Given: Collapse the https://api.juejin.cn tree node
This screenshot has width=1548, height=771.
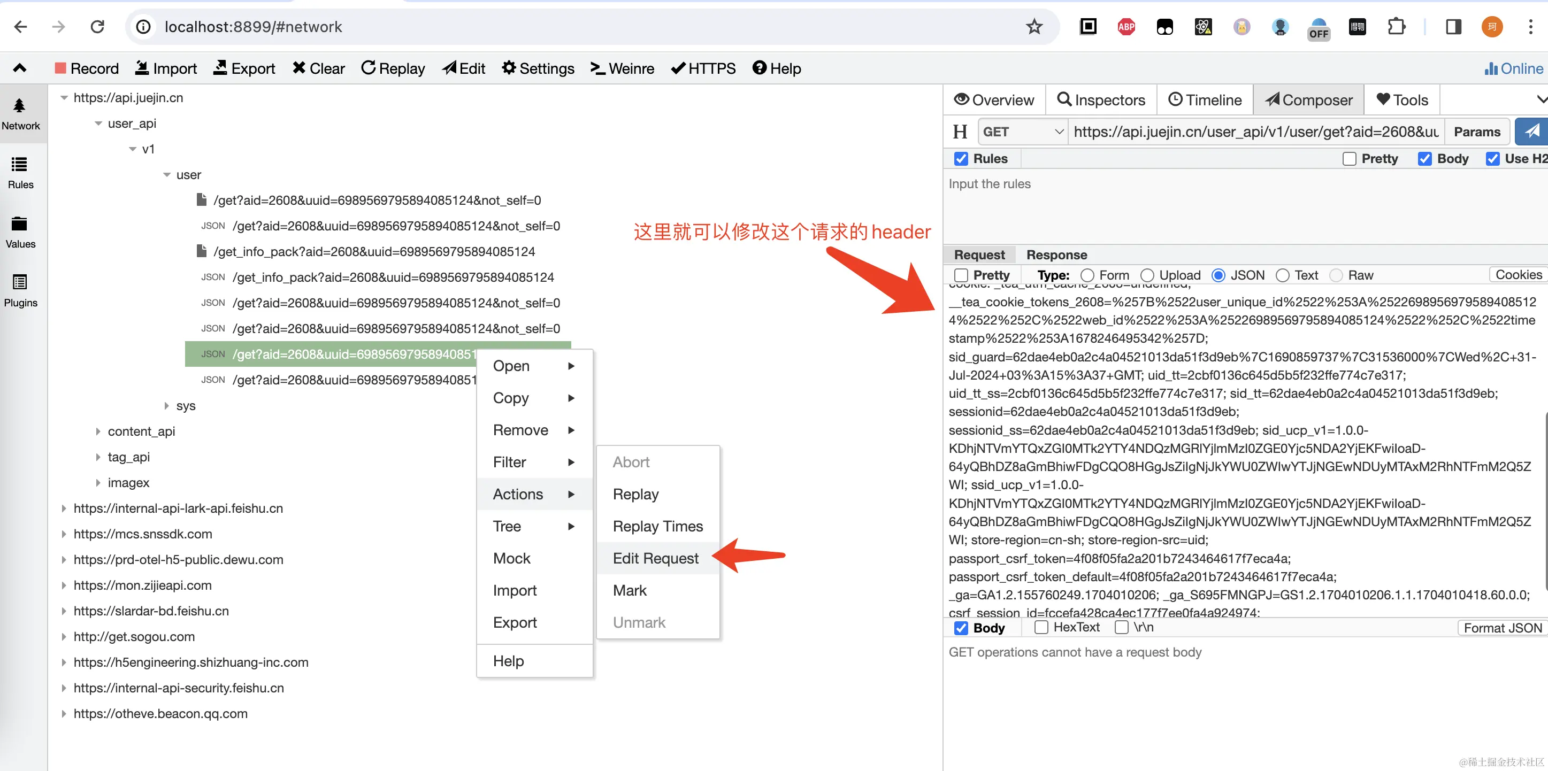Looking at the screenshot, I should tap(64, 98).
